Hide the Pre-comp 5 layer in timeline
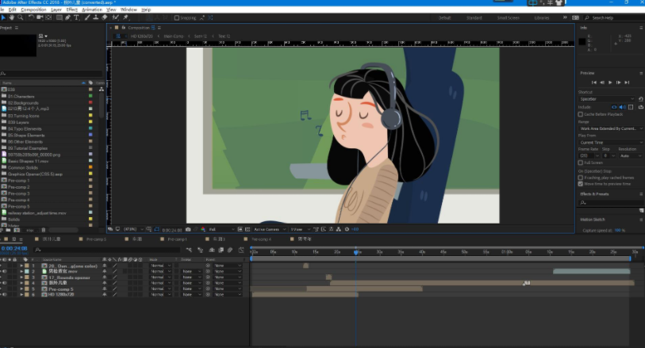The width and height of the screenshot is (645, 348). point(4,289)
